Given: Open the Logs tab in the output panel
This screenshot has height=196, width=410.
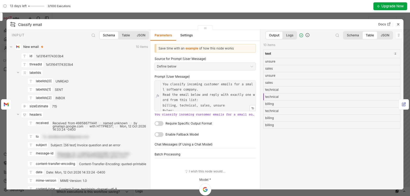Looking at the screenshot, I should click(x=290, y=35).
